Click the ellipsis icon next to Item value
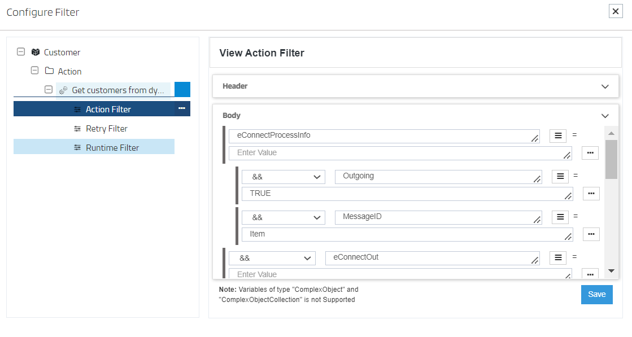This screenshot has width=632, height=337. tap(591, 234)
